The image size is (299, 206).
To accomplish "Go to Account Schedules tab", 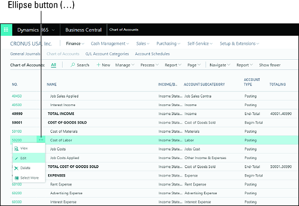I will (x=153, y=54).
